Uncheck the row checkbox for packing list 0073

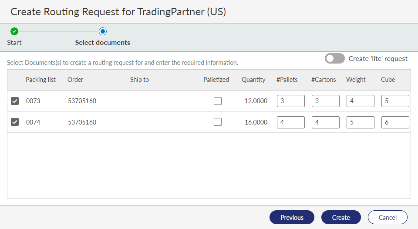(x=15, y=101)
